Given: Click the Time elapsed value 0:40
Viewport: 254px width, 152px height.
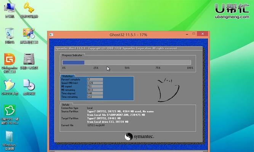Looking at the screenshot, I should [95, 93].
